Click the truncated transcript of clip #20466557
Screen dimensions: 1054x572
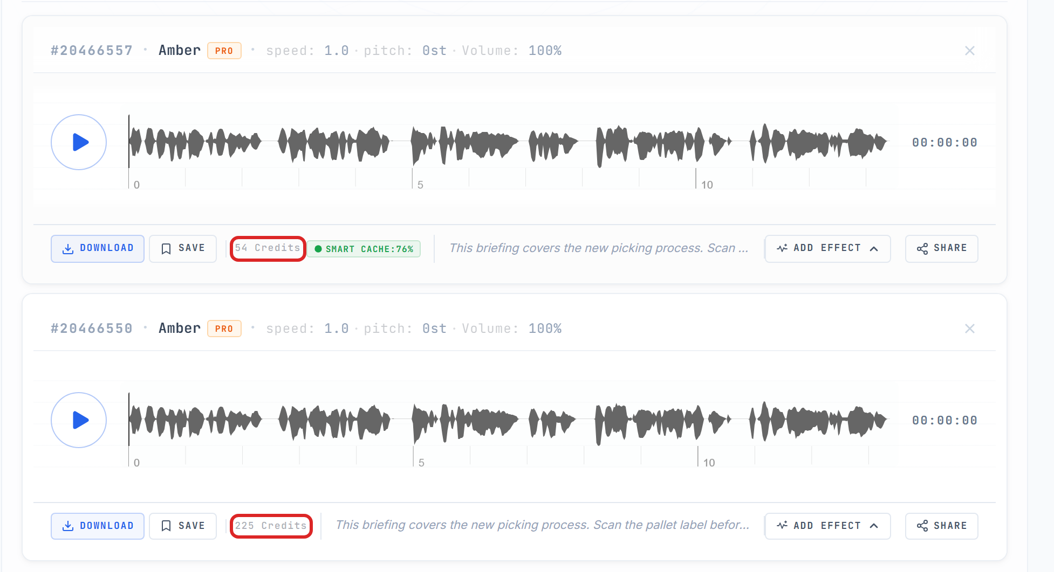599,248
